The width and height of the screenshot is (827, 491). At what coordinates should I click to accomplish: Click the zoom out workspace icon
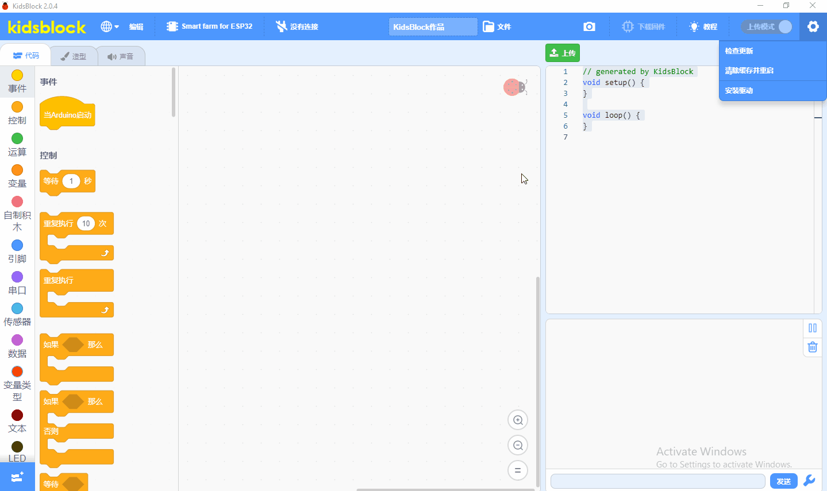(518, 445)
